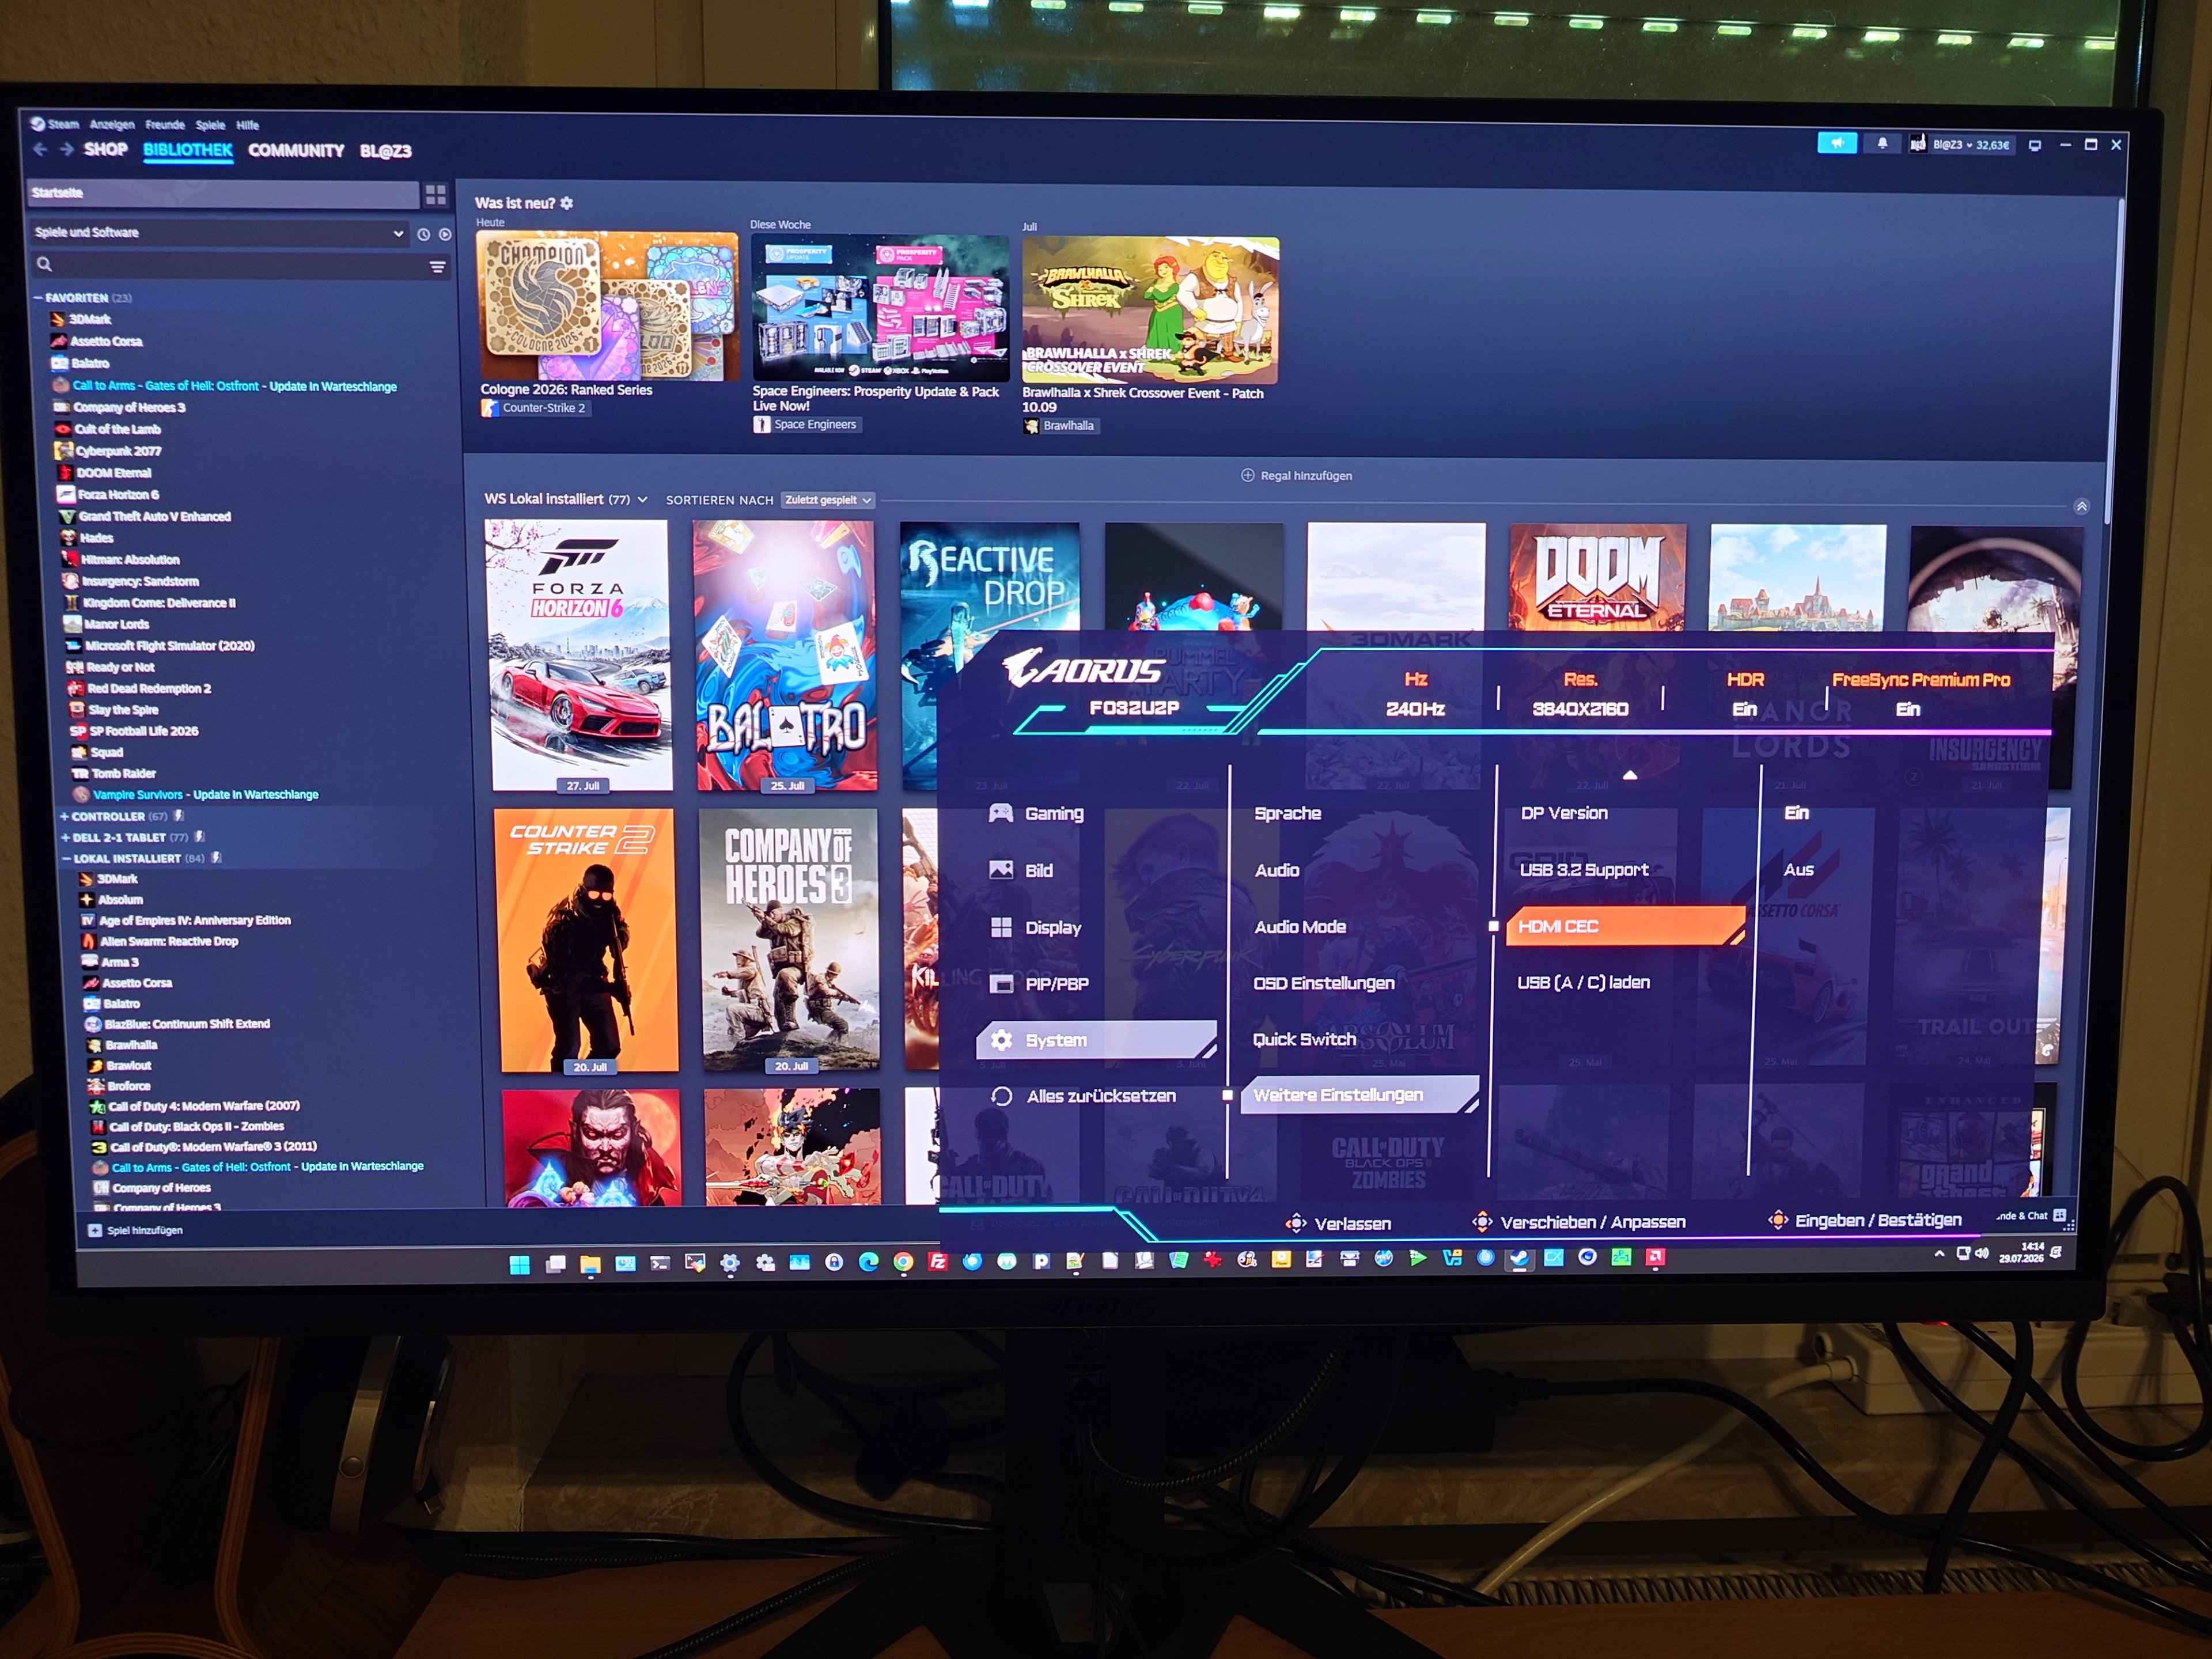The width and height of the screenshot is (2212, 1659).
Task: Expand the CONTROLLER category
Action: [64, 817]
